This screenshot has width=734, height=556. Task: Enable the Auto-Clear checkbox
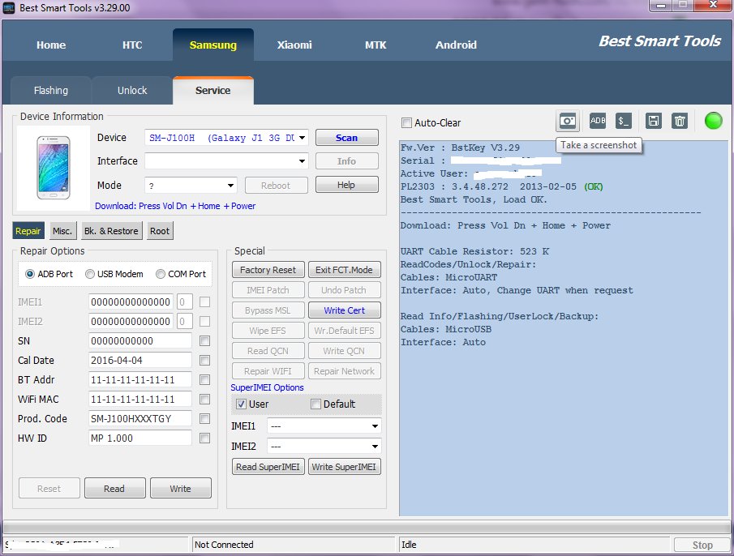point(407,123)
